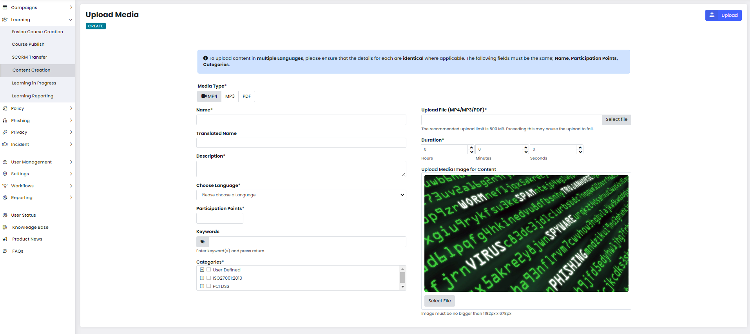This screenshot has height=334, width=750.
Task: Check the PCI DSS category
Action: pyautogui.click(x=208, y=286)
